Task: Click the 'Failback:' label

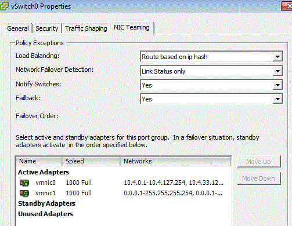Action: pos(28,98)
